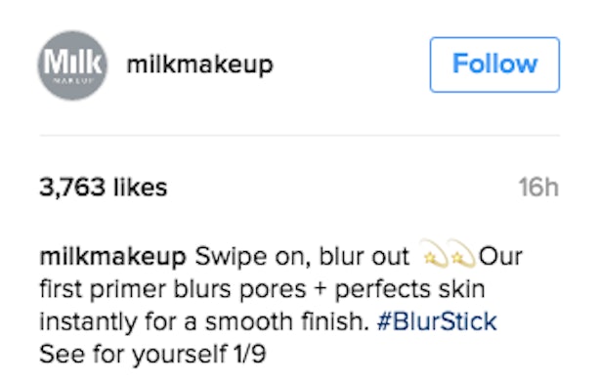The width and height of the screenshot is (600, 381).
Task: Click the divider line below the header
Action: [x=300, y=135]
